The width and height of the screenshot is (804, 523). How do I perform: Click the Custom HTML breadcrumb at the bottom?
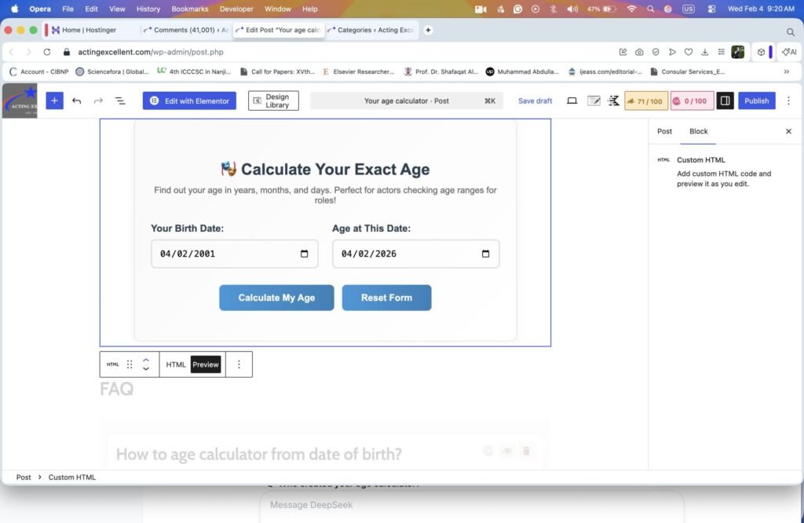(x=71, y=477)
